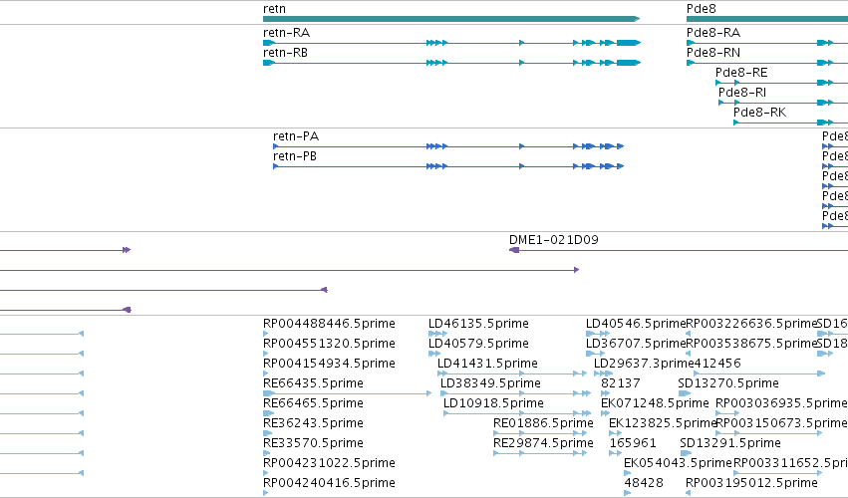Select the retn-RB transcript label
This screenshot has width=848, height=498.
[x=285, y=53]
